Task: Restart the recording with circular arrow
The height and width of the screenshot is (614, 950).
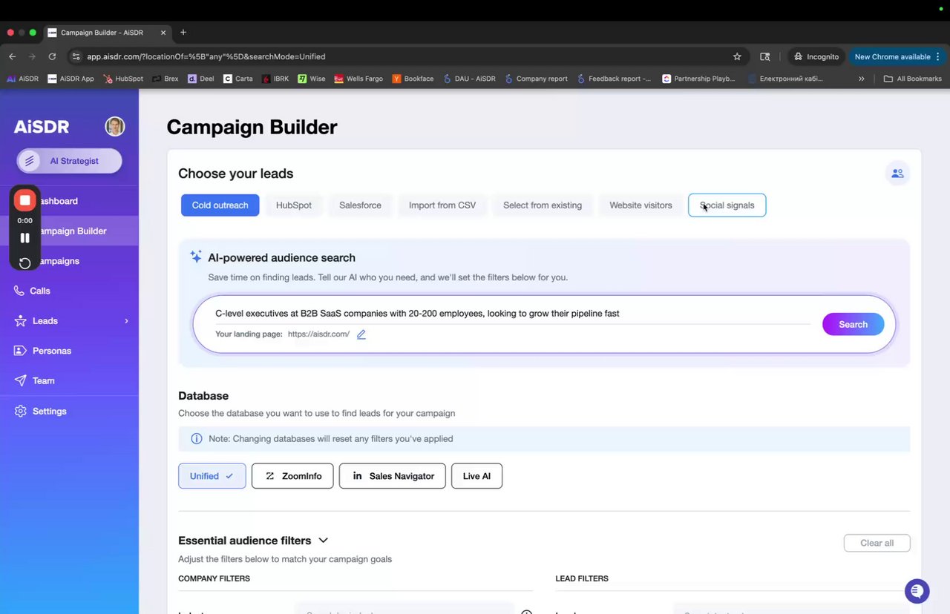Action: click(24, 263)
